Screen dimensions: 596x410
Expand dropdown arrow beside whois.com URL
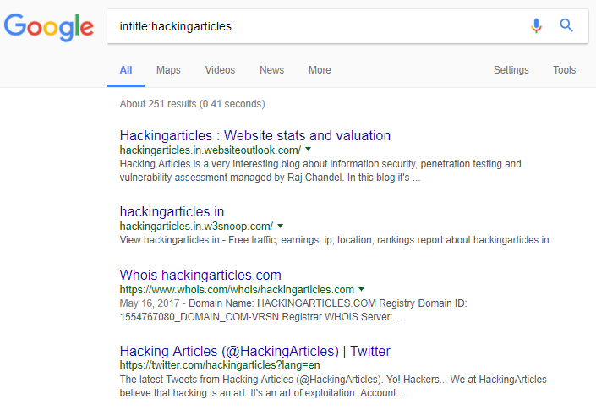tap(362, 289)
